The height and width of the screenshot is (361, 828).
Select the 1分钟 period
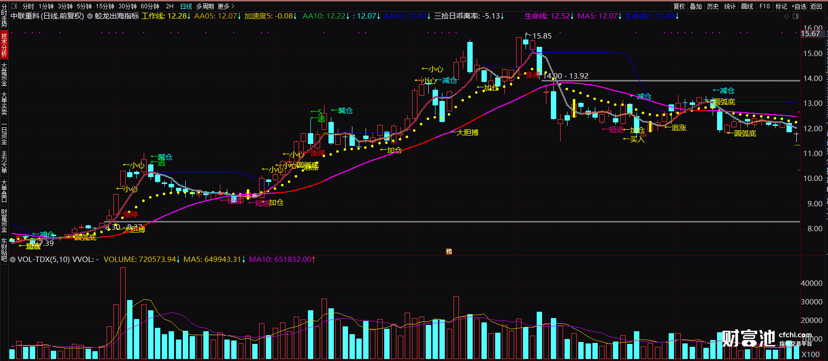point(46,6)
